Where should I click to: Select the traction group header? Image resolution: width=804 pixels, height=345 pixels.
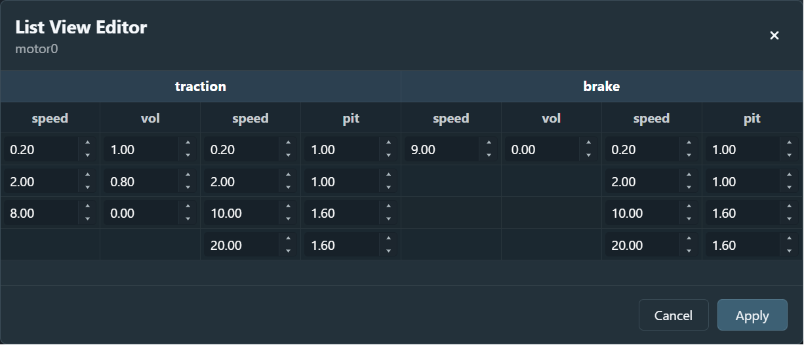point(201,87)
